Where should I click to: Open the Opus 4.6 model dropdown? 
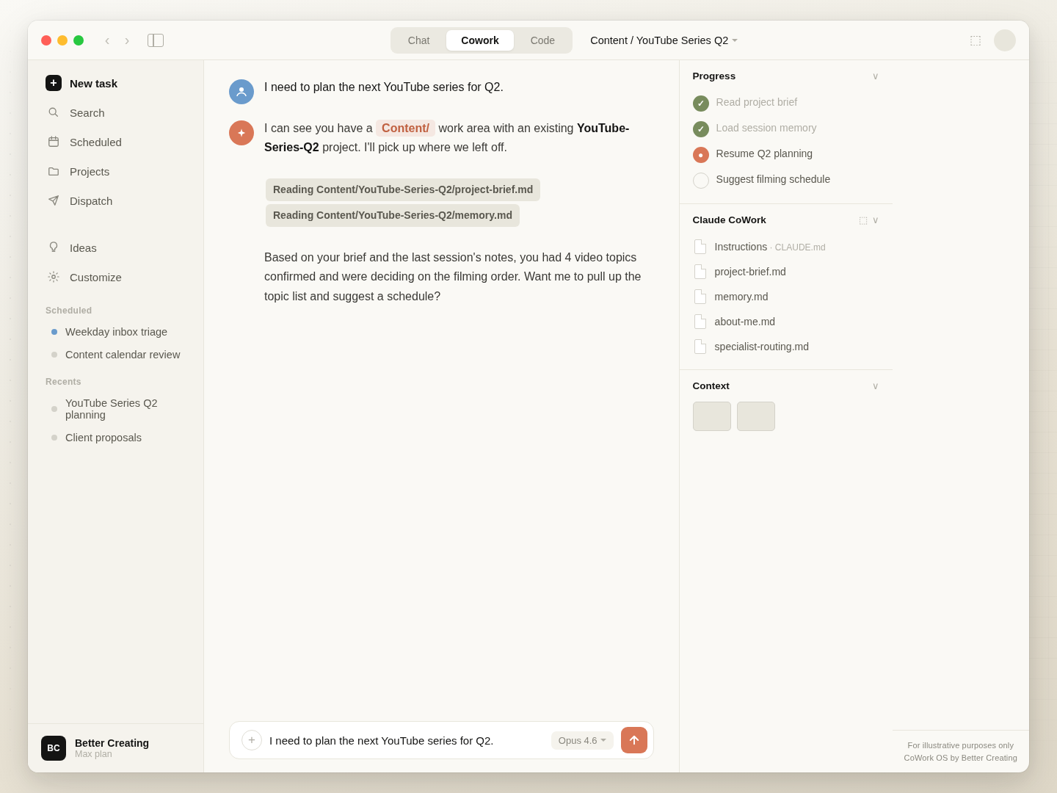click(582, 740)
